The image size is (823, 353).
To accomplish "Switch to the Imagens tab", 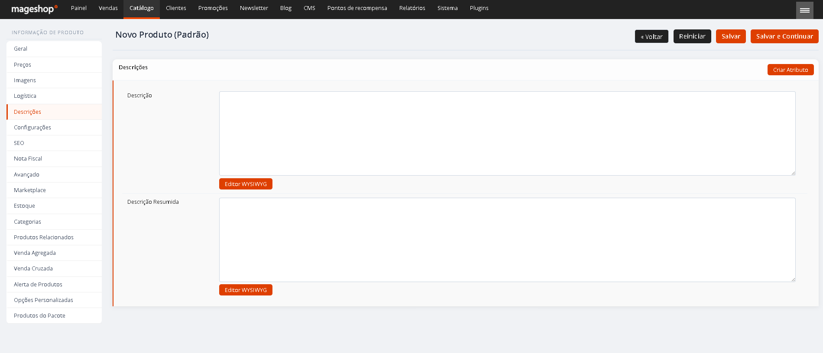I will [54, 80].
